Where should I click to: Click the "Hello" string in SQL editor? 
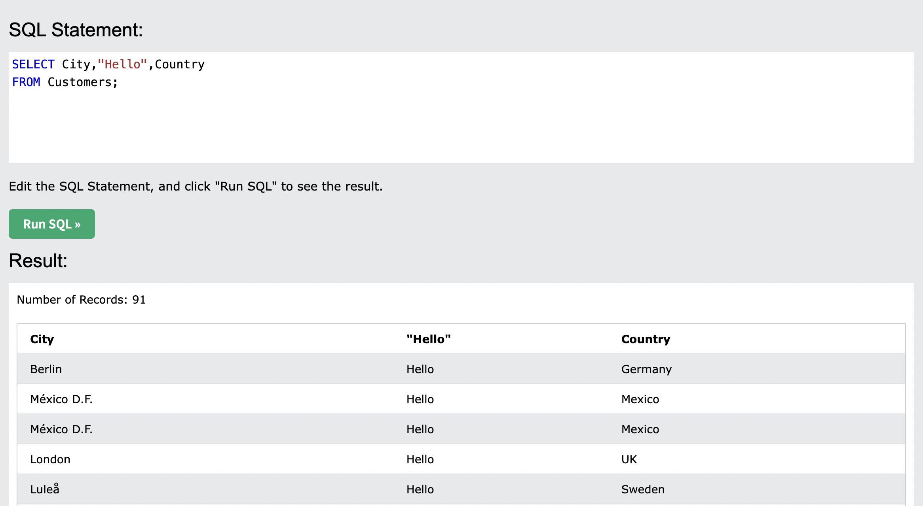122,64
